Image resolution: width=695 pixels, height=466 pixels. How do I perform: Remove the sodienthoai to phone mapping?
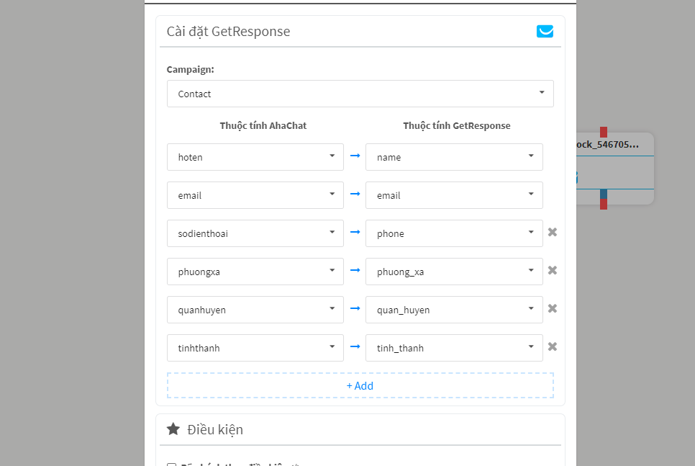553,232
